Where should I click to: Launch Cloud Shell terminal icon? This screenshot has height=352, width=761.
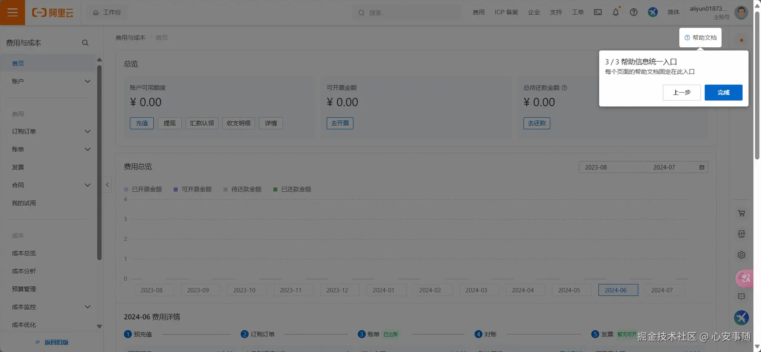click(x=598, y=12)
